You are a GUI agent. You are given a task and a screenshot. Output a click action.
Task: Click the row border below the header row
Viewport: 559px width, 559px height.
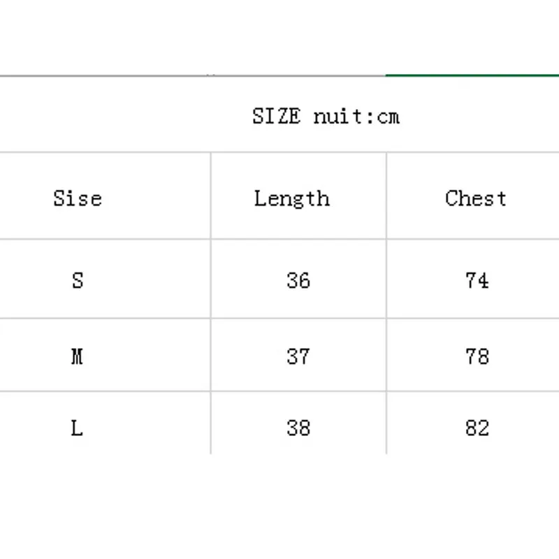(x=279, y=239)
